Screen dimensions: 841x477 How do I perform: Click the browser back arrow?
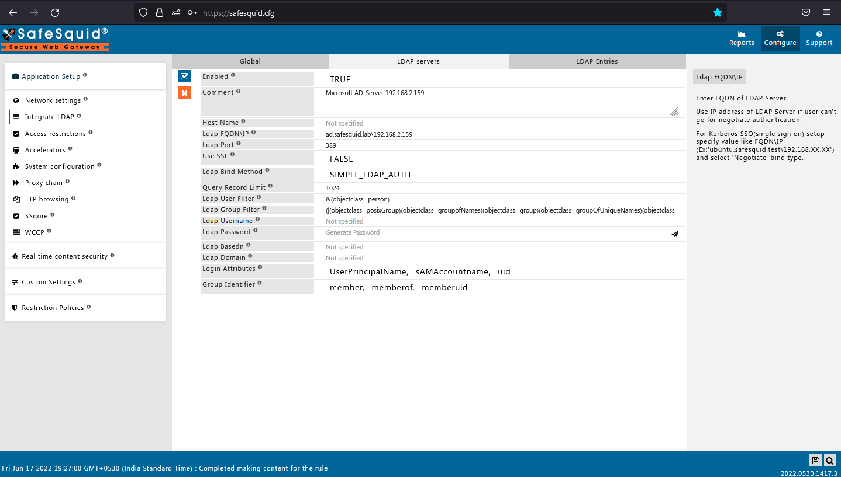pyautogui.click(x=12, y=12)
